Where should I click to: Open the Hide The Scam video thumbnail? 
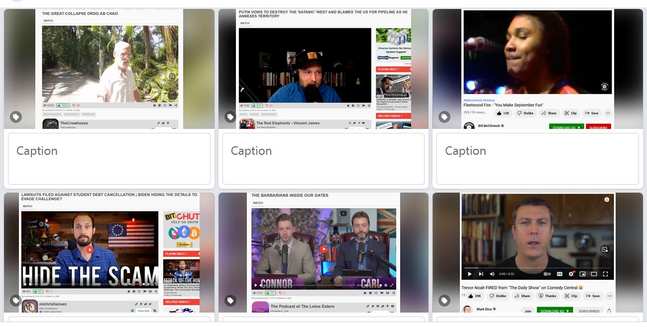tap(90, 250)
